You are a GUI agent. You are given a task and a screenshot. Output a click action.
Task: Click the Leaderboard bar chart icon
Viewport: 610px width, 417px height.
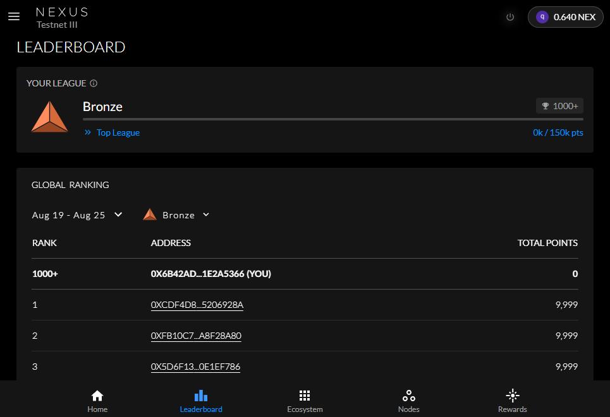coord(201,396)
